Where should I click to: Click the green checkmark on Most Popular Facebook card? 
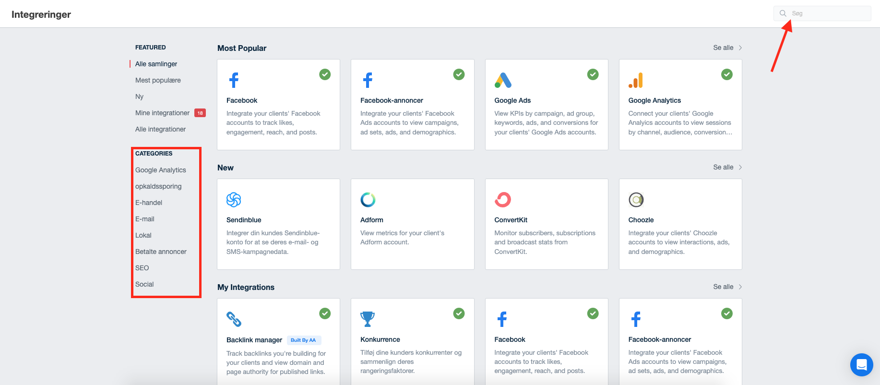325,74
